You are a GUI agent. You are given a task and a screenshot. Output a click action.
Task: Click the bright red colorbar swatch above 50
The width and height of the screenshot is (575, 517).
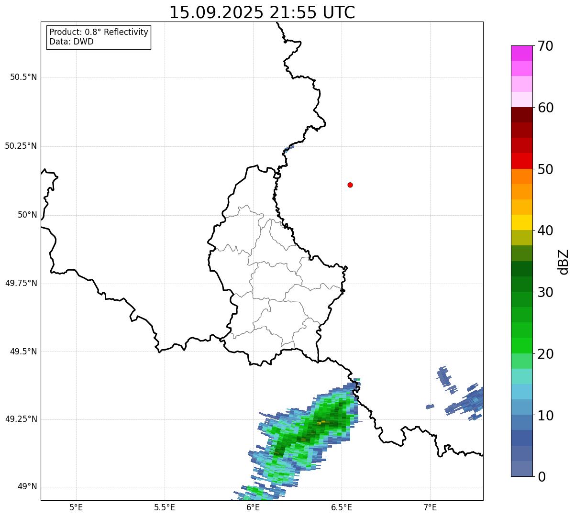pyautogui.click(x=521, y=161)
